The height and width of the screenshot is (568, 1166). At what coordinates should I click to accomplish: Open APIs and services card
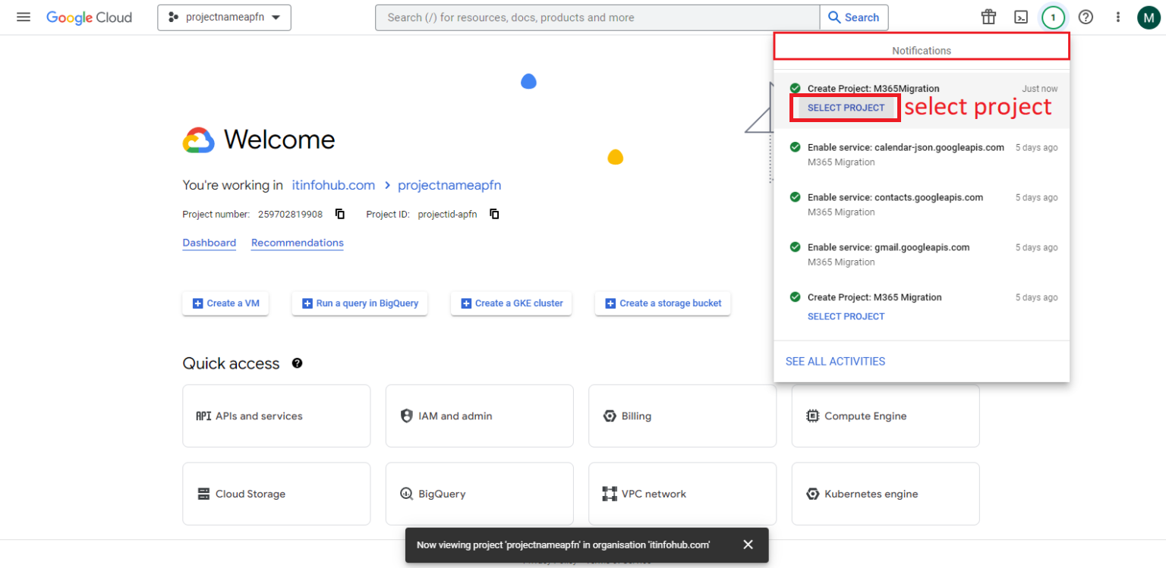[276, 416]
